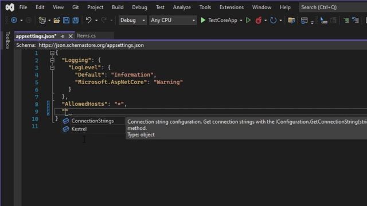
Task: Click the step/indent toolbar icon
Action: pyautogui.click(x=323, y=21)
